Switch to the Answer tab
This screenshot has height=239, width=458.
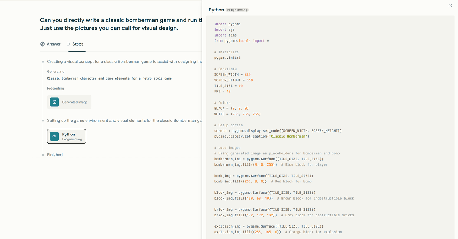coord(53,44)
